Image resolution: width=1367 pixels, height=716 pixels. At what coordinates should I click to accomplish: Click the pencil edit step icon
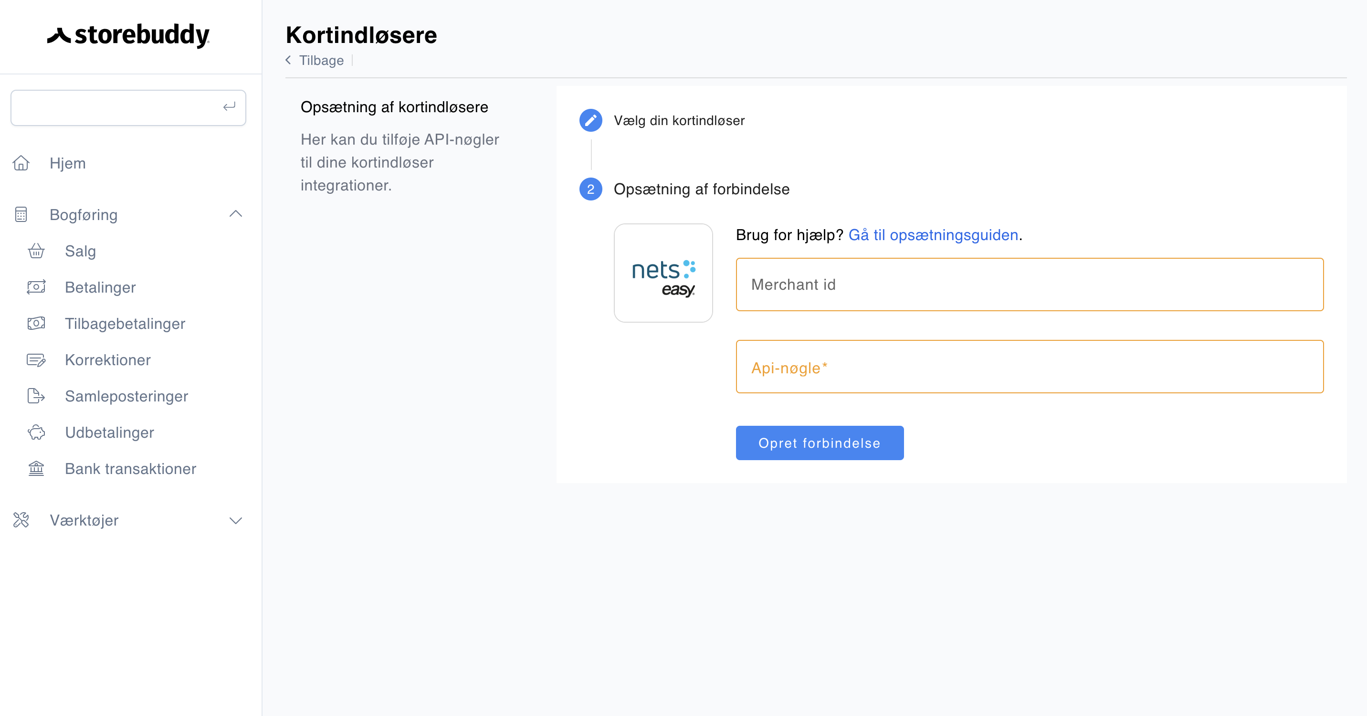(590, 120)
